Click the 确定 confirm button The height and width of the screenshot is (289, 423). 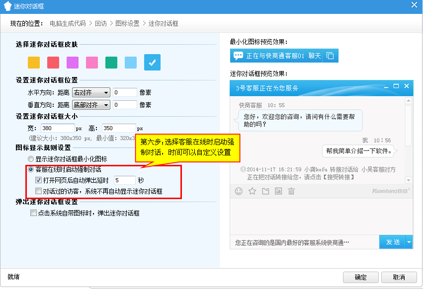pos(361,277)
